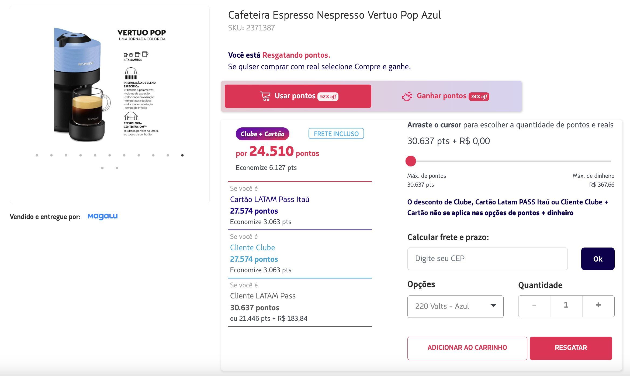Screen dimensions: 630x376
Task: Go to the first dot in the second carousel row
Action: click(102, 168)
